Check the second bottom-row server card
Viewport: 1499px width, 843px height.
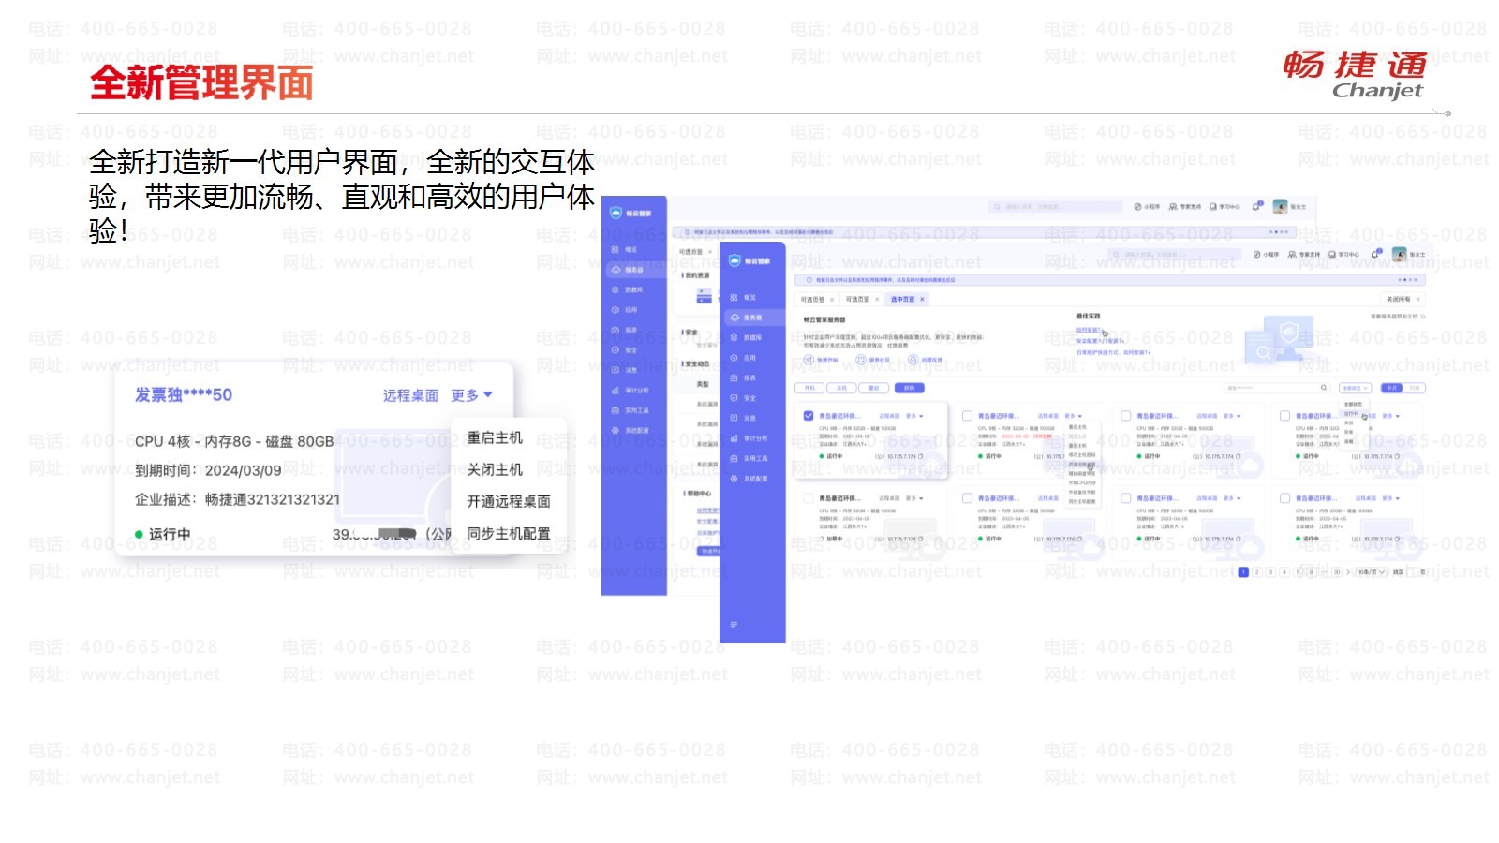point(967,498)
